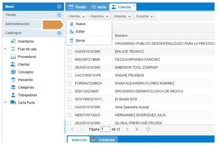Expand the Exportar dropdown
Viewport: 218px width, 145px height.
coord(144,17)
